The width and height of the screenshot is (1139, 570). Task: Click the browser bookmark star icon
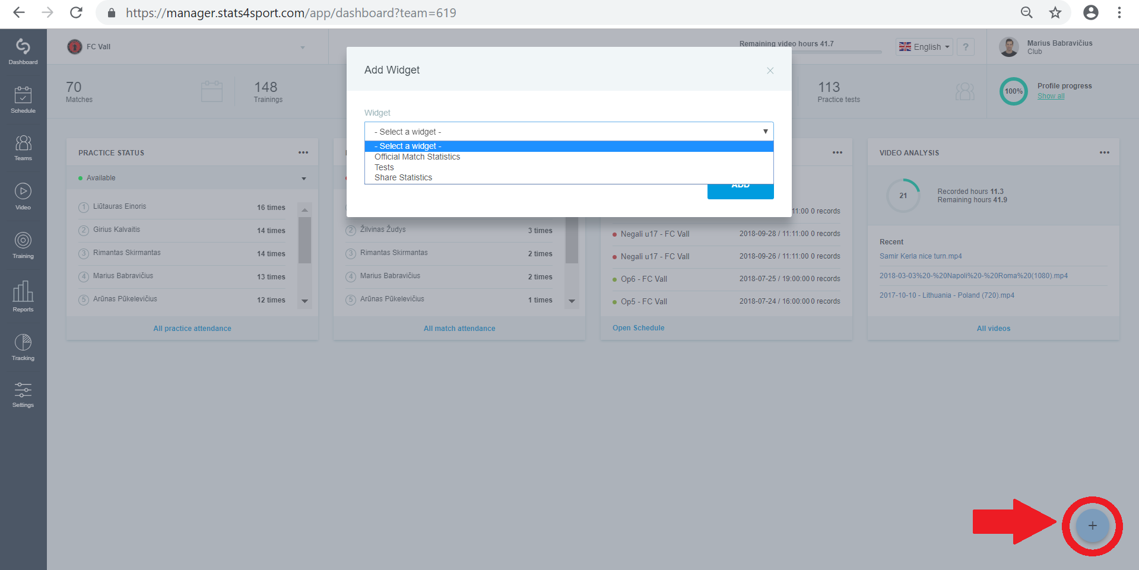[x=1055, y=12]
